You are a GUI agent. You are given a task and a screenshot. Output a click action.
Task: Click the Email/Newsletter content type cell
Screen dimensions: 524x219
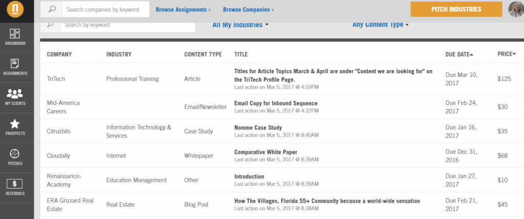205,107
